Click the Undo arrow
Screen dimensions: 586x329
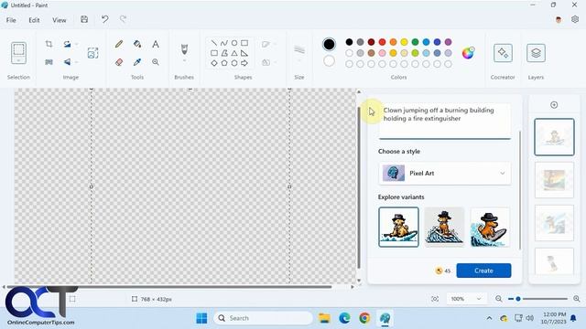tap(104, 19)
